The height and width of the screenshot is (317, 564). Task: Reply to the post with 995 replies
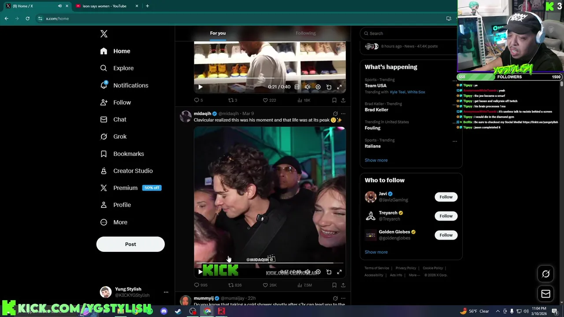click(x=201, y=285)
